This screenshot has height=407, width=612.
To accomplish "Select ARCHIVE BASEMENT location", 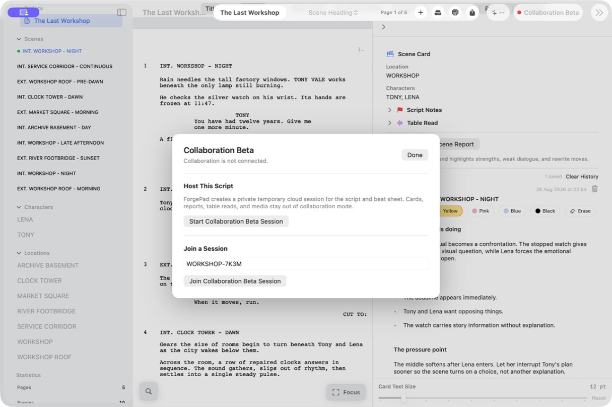I will coord(48,266).
